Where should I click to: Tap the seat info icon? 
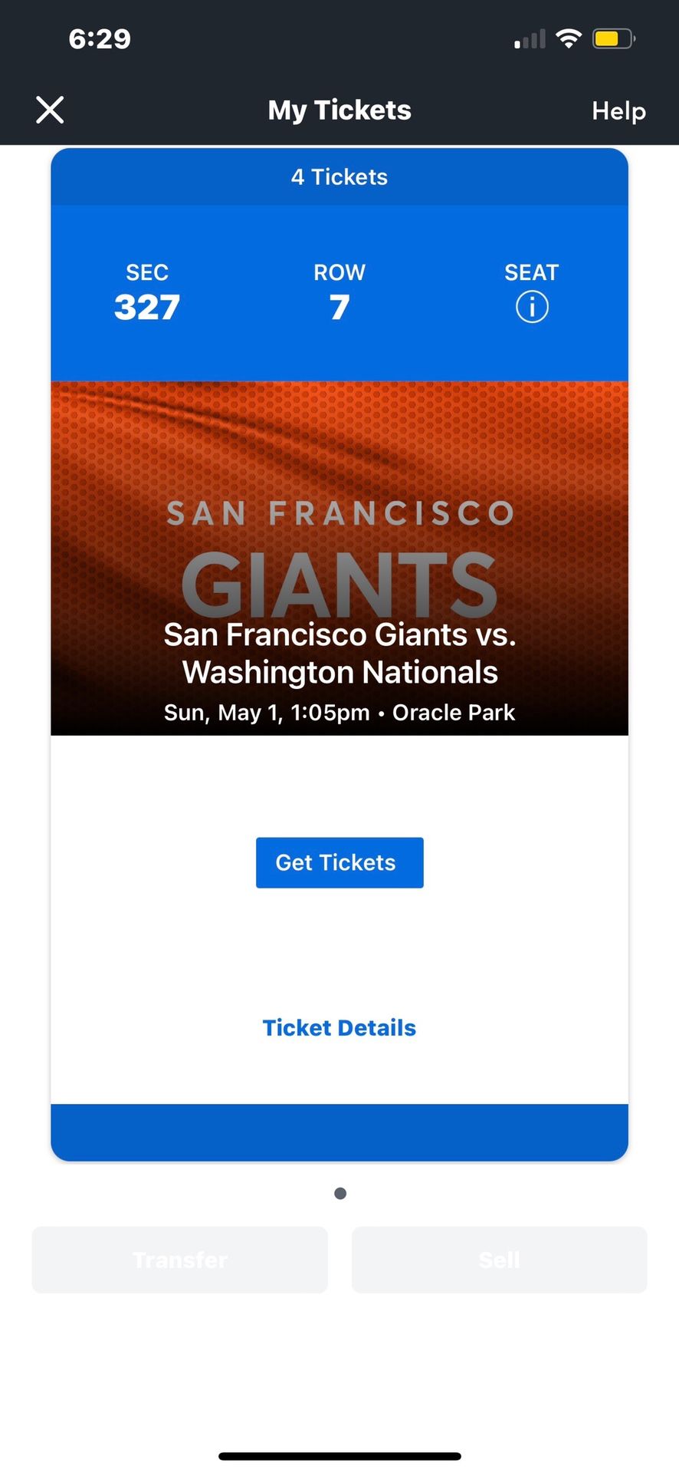[x=532, y=307]
